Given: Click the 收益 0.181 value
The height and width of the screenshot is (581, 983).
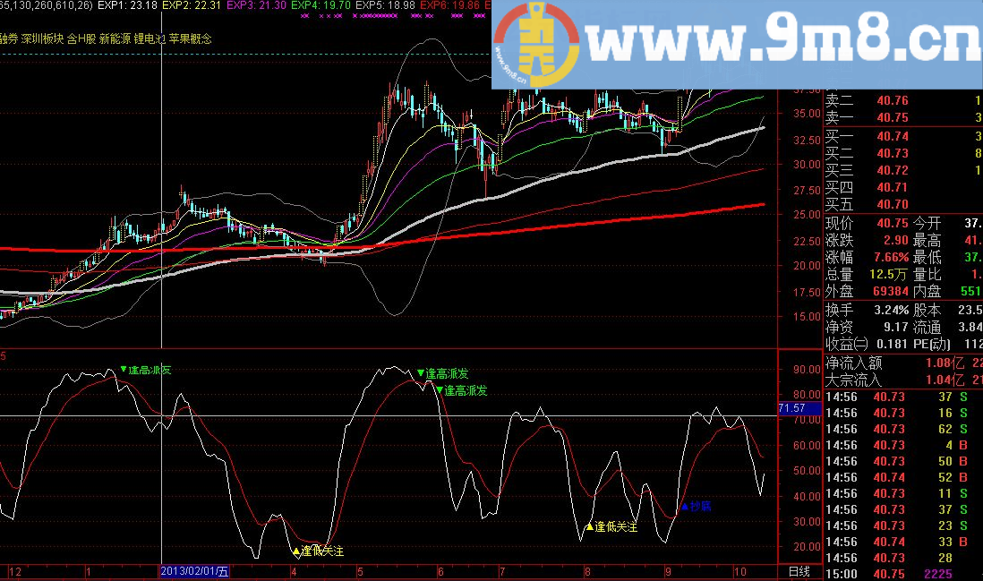Looking at the screenshot, I should 890,344.
